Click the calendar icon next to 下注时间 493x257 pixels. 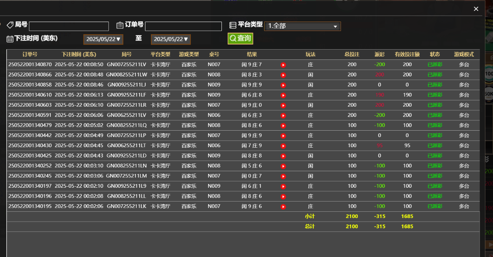pyautogui.click(x=9, y=39)
